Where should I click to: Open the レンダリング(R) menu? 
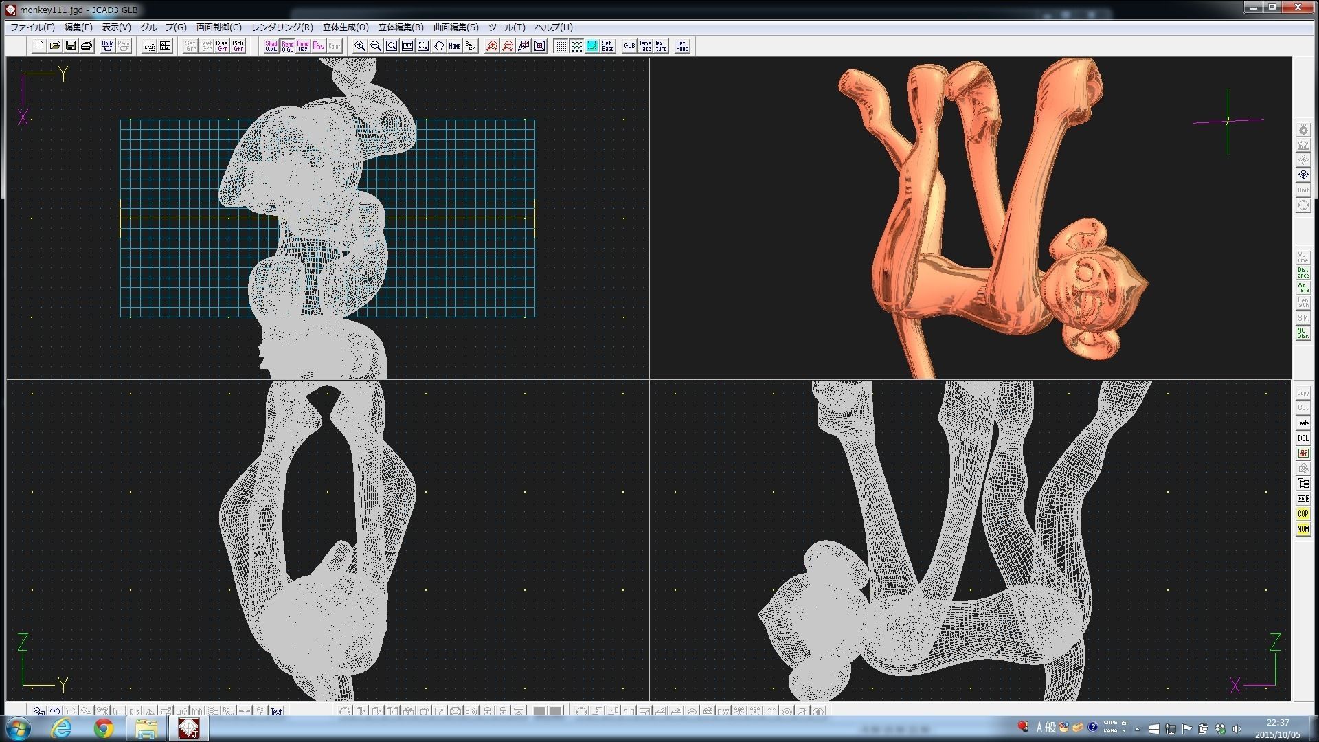point(282,27)
